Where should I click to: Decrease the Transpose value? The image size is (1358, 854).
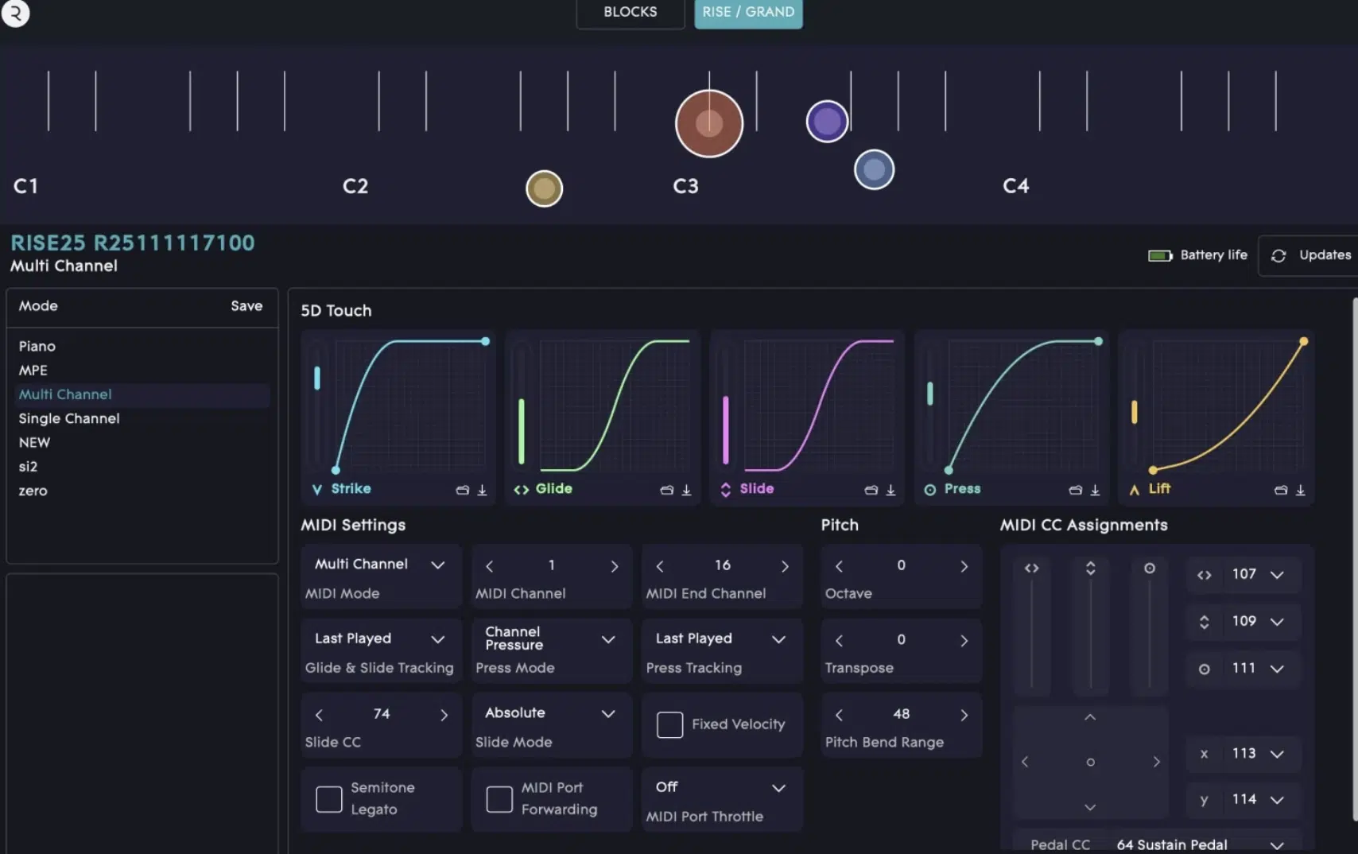point(839,640)
